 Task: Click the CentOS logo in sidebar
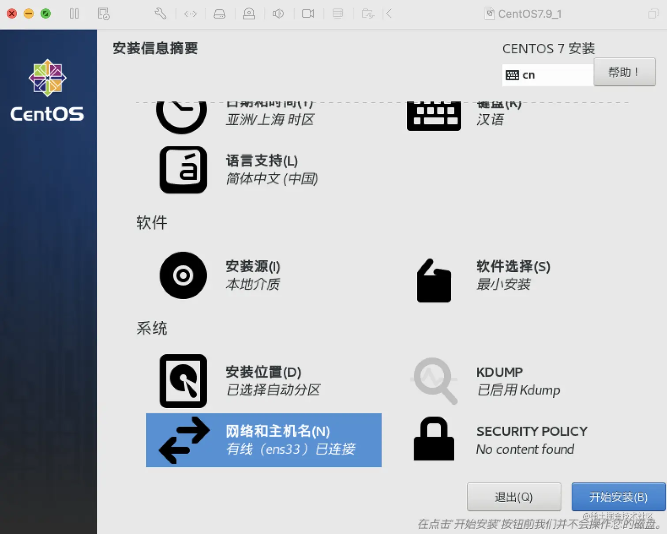48,90
